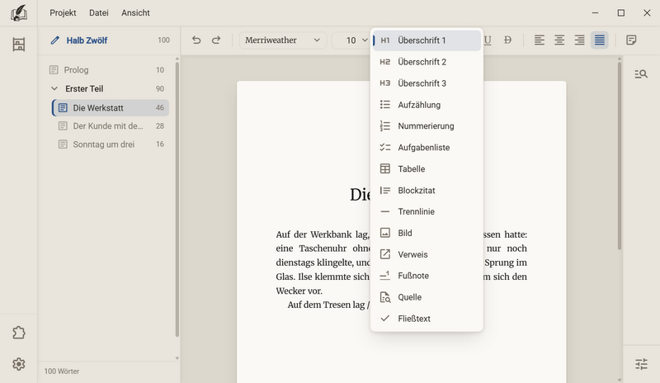Screen dimensions: 660x383
Task: Click the editor vertical scrollbar
Action: [x=620, y=156]
